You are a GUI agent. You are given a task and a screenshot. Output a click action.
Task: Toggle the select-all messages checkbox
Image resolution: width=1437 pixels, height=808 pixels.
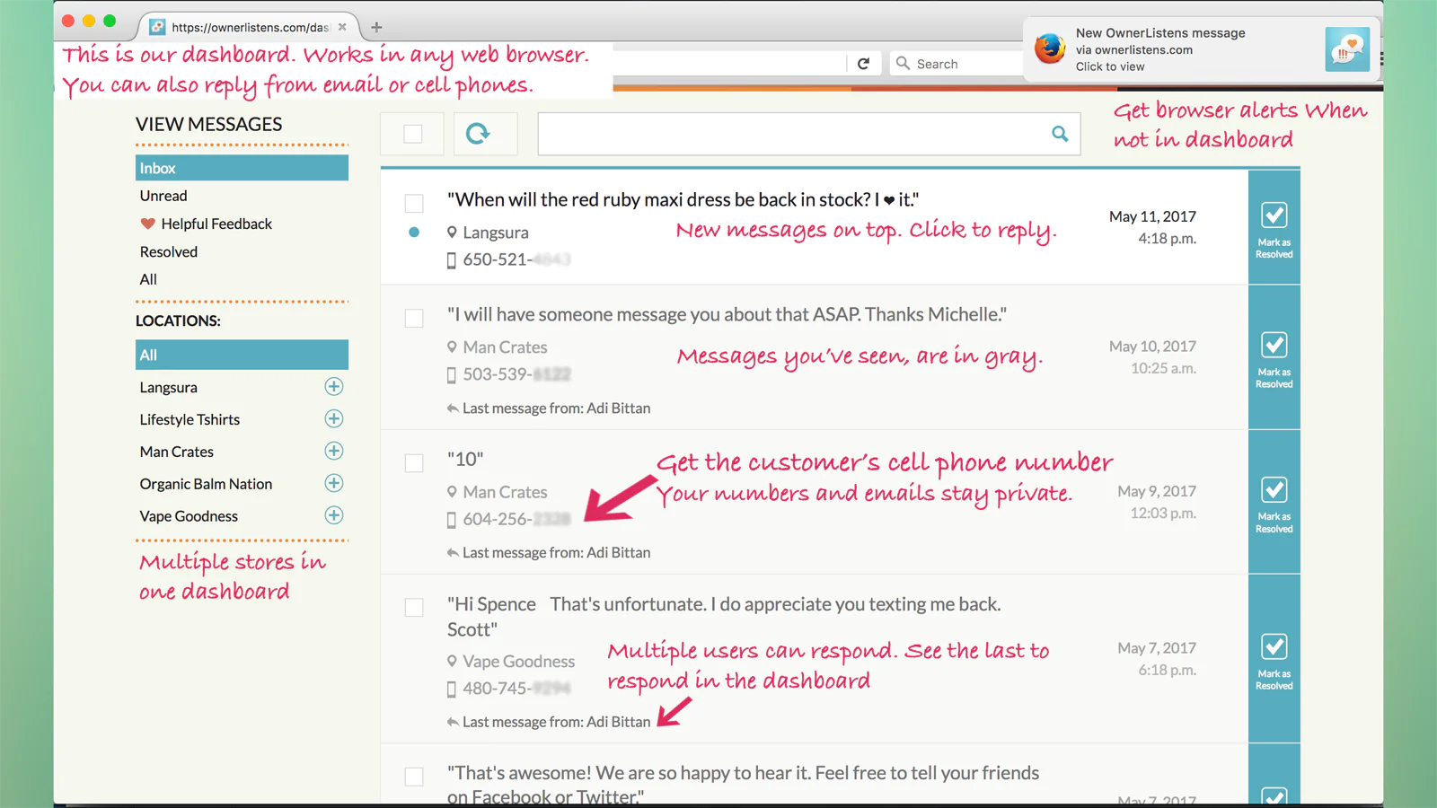pos(413,134)
